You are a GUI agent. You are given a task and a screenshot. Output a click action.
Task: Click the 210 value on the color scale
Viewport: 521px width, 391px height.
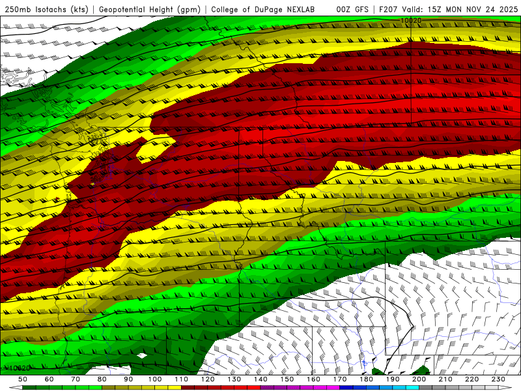tap(445, 379)
